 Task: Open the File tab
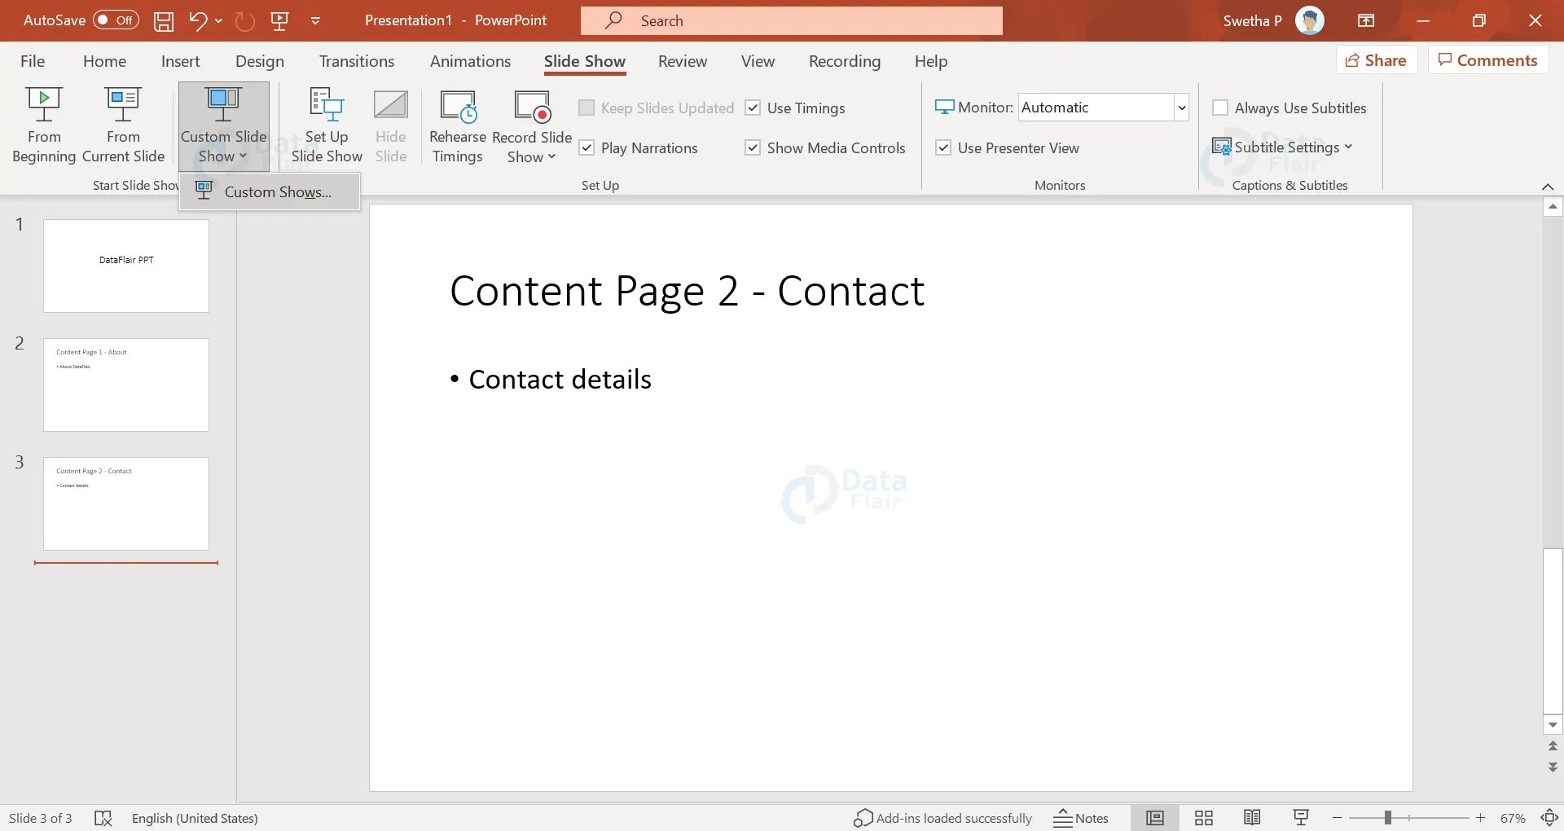coord(33,61)
